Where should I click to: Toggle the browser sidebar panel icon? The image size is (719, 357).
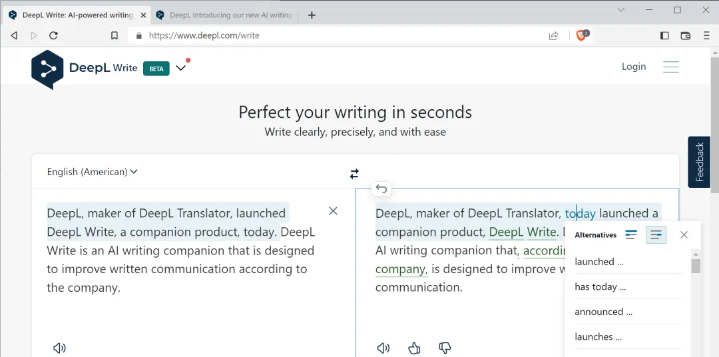coord(664,35)
